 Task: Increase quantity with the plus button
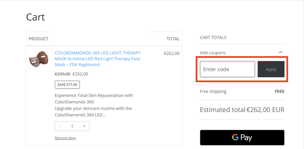[84, 126]
